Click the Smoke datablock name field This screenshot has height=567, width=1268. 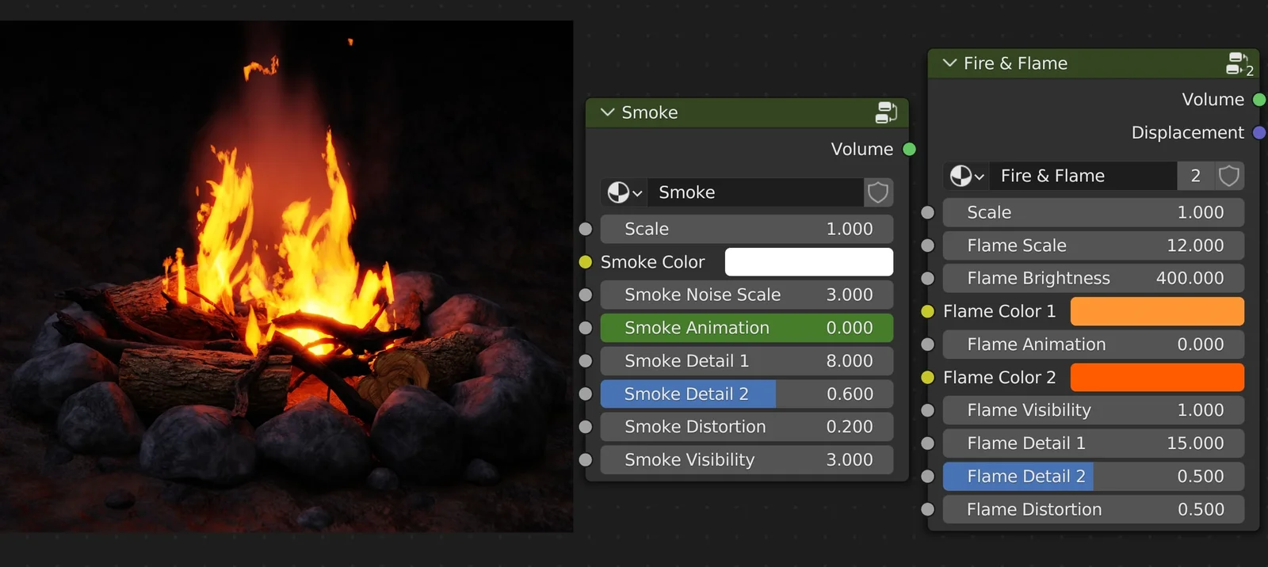click(754, 192)
